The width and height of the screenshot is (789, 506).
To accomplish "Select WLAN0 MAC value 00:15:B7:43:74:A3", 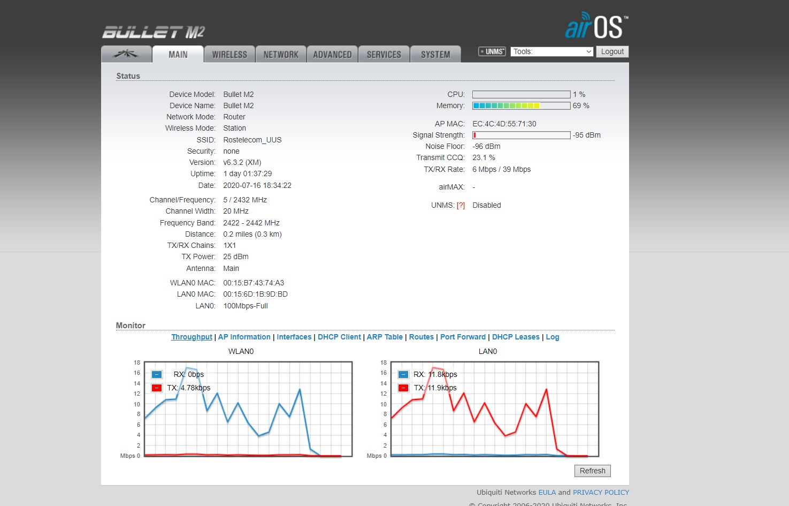I will [x=254, y=283].
